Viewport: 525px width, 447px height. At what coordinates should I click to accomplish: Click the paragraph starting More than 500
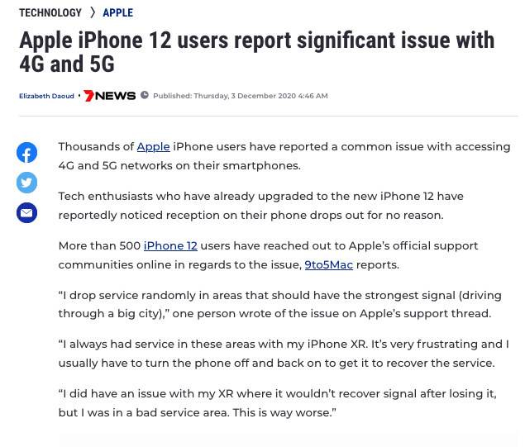268,255
